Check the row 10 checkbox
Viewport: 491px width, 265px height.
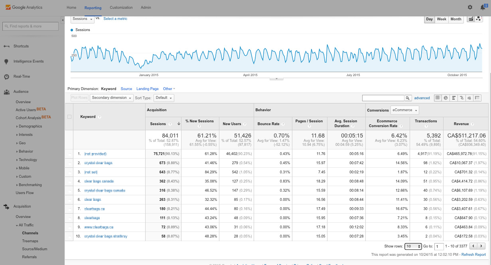[69, 236]
